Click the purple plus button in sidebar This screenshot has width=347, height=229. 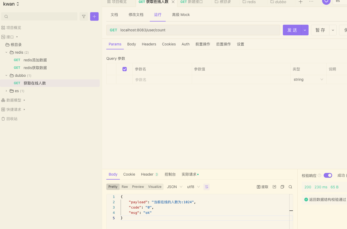point(94,16)
